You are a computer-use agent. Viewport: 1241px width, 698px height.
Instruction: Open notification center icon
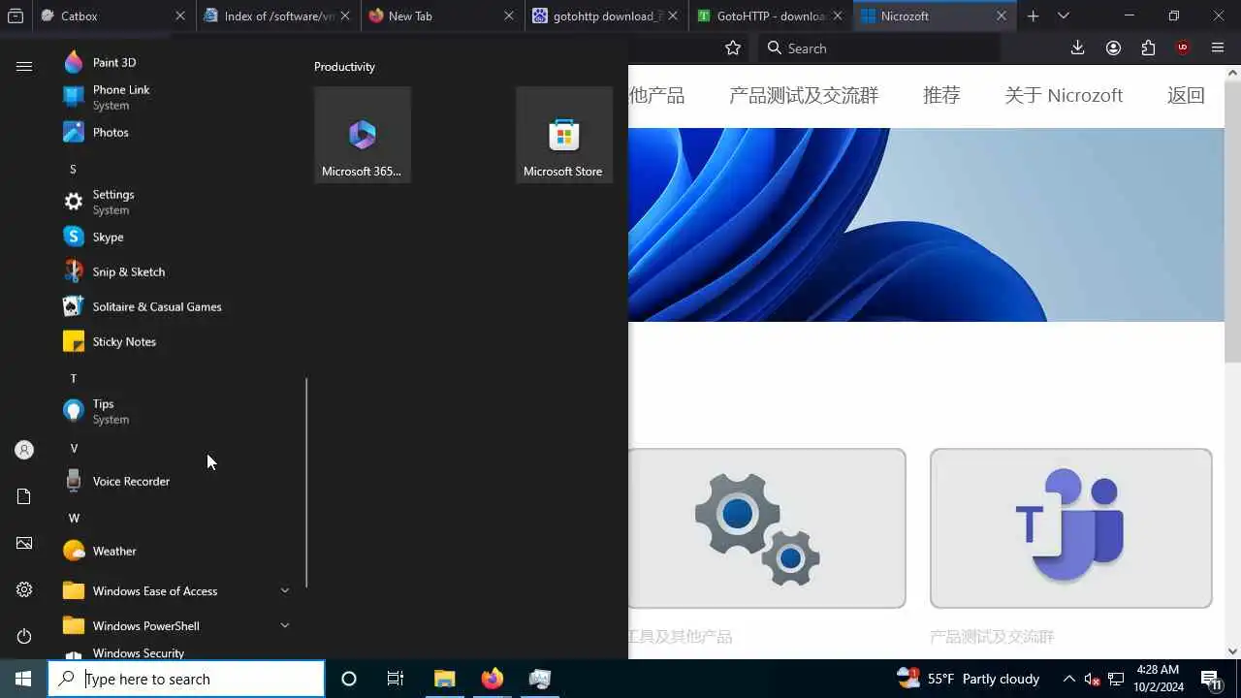tap(1210, 679)
